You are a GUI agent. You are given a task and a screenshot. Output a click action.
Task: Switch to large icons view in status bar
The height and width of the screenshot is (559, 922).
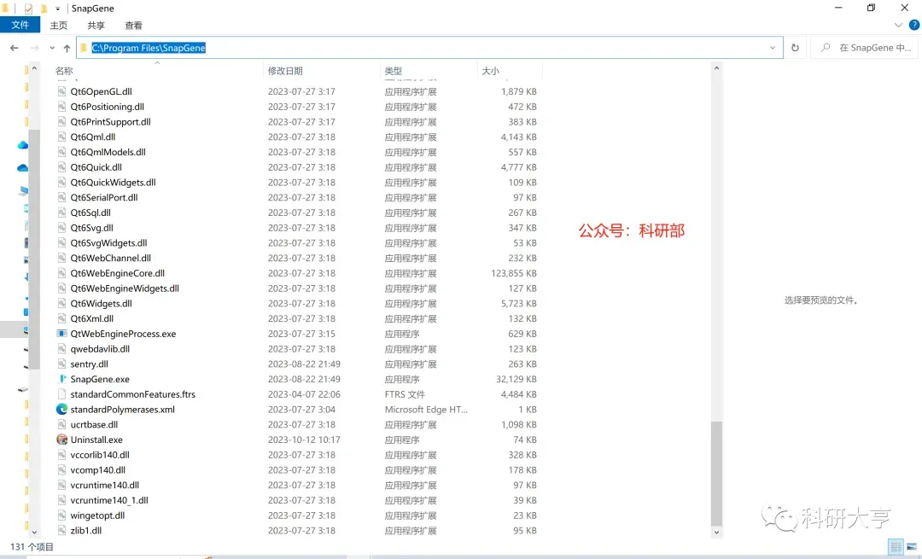coord(912,547)
